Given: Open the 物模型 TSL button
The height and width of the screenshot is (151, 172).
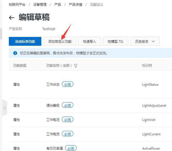Looking at the screenshot, I should tap(115, 41).
